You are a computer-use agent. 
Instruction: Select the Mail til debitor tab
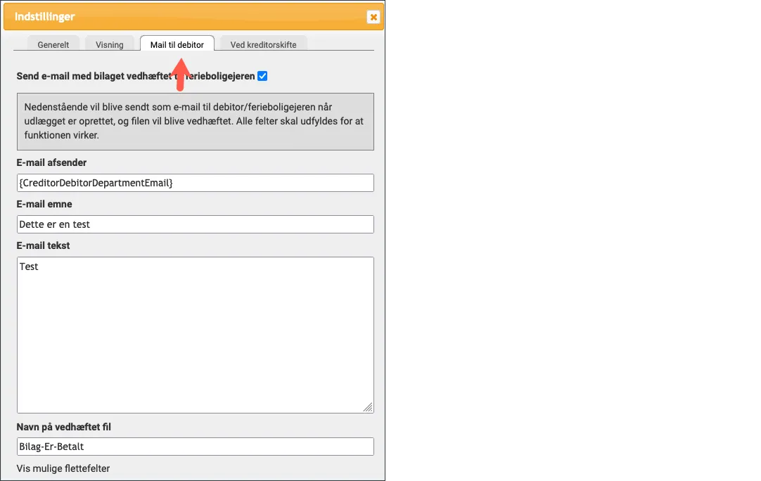[177, 44]
